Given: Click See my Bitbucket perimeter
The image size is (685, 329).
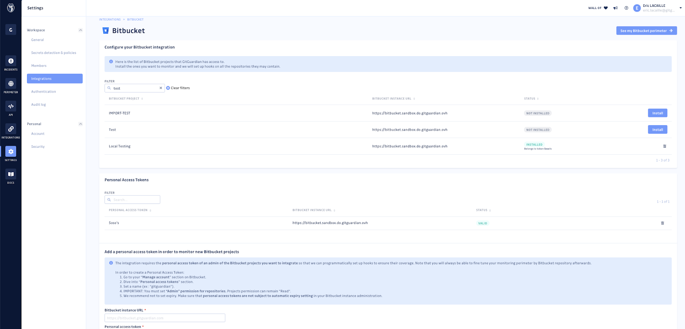Looking at the screenshot, I should (x=646, y=30).
